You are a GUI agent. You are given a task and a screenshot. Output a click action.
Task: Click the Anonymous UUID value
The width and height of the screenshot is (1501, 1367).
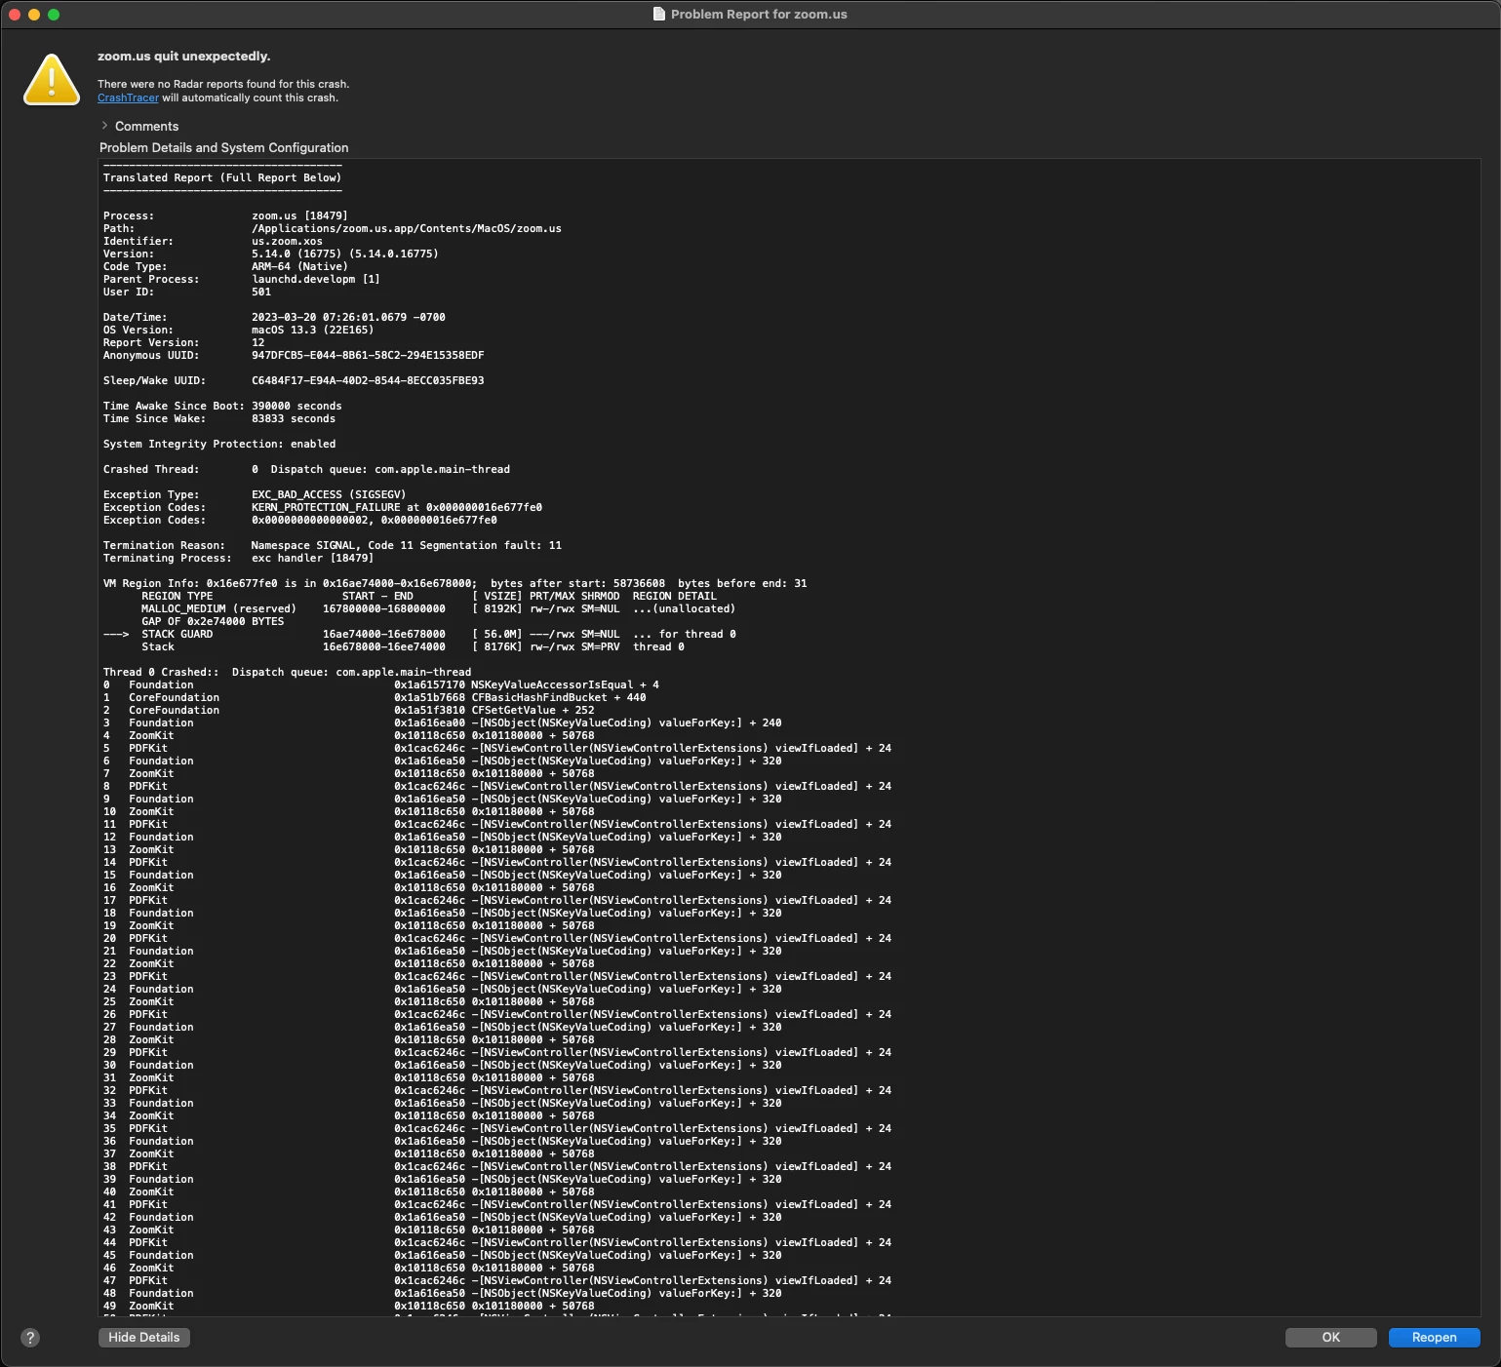pyautogui.click(x=368, y=355)
